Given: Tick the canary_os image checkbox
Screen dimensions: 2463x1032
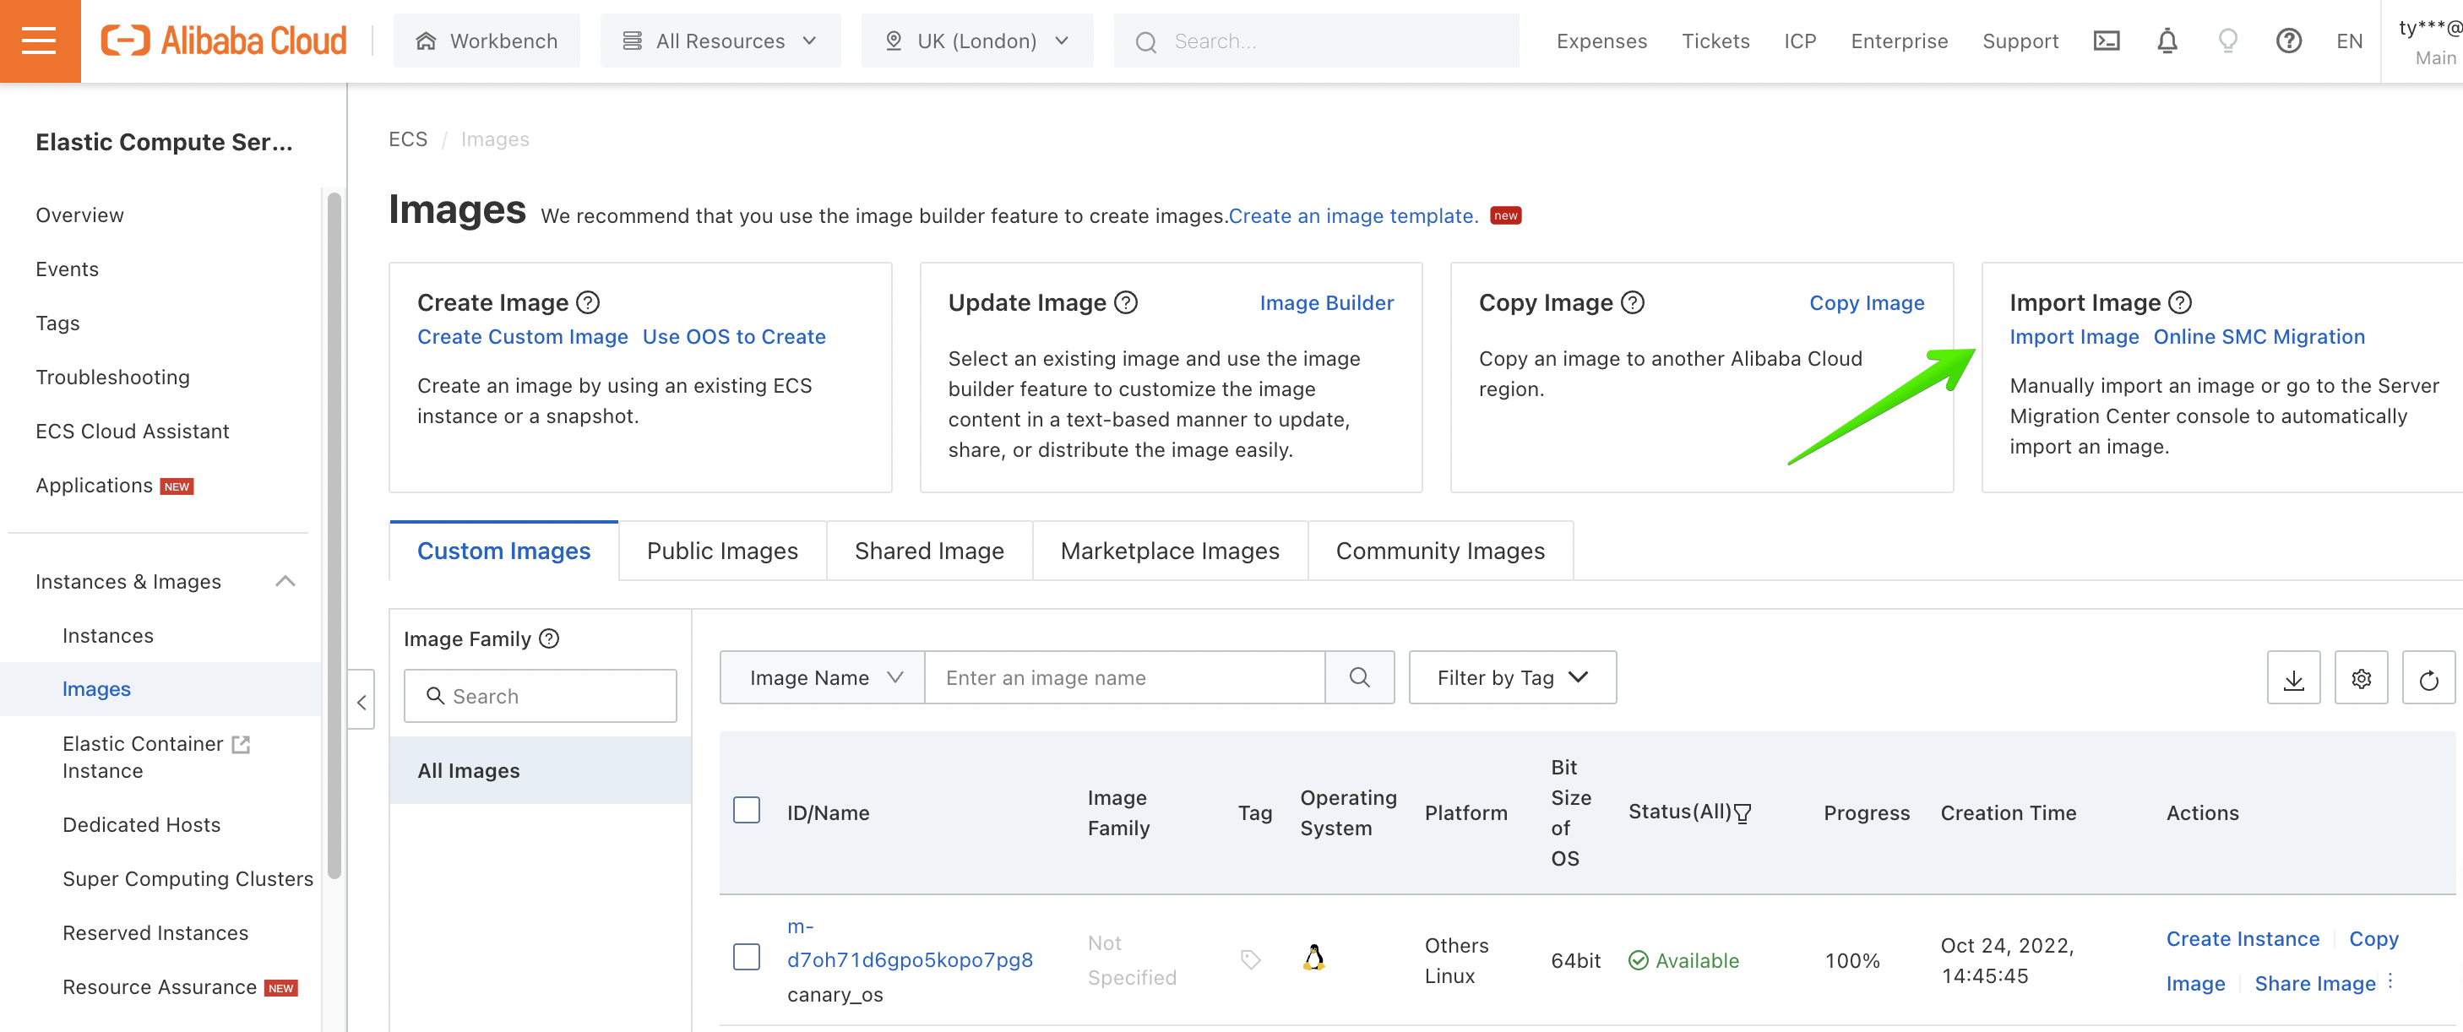Looking at the screenshot, I should pos(746,958).
